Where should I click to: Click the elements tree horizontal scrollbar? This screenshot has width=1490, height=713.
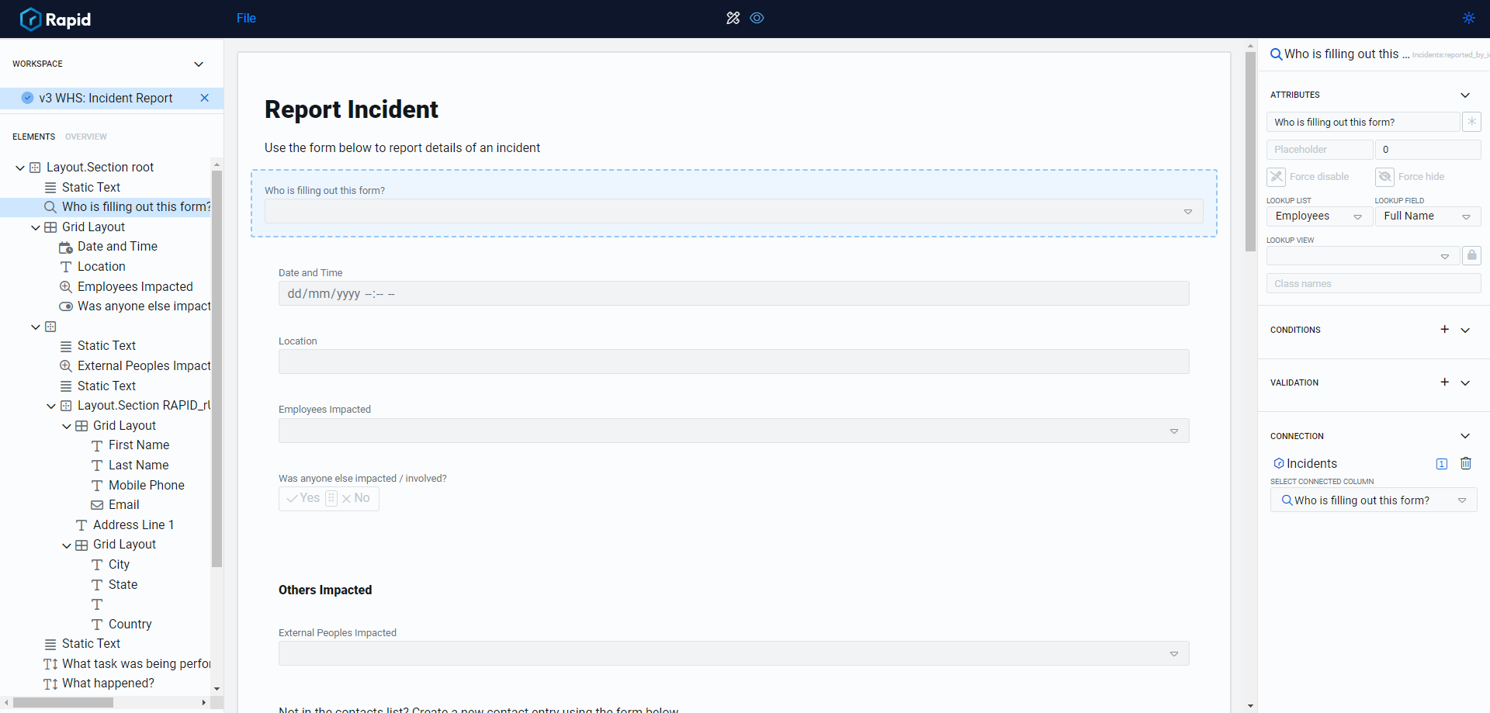pos(64,702)
